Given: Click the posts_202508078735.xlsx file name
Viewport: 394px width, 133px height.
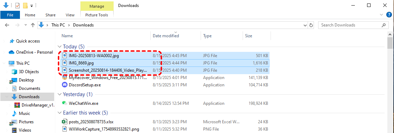Looking at the screenshot, I should pyautogui.click(x=91, y=122).
